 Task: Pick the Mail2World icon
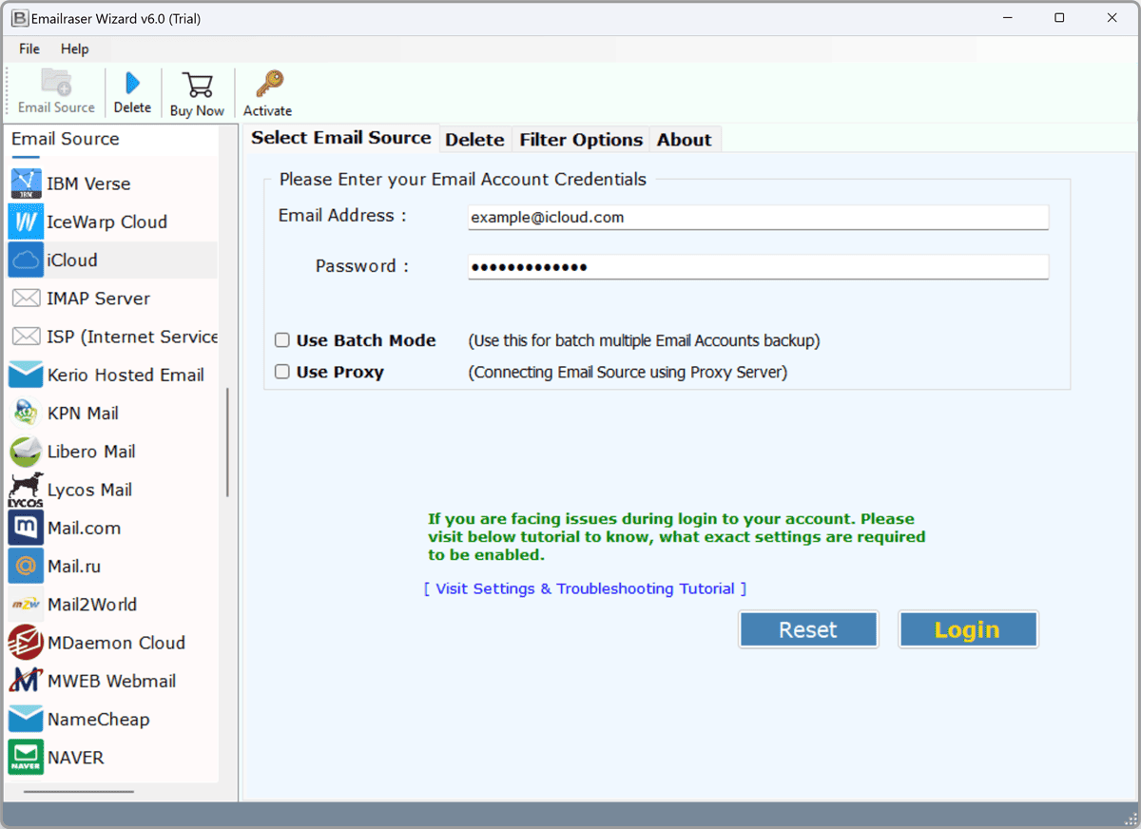point(26,605)
